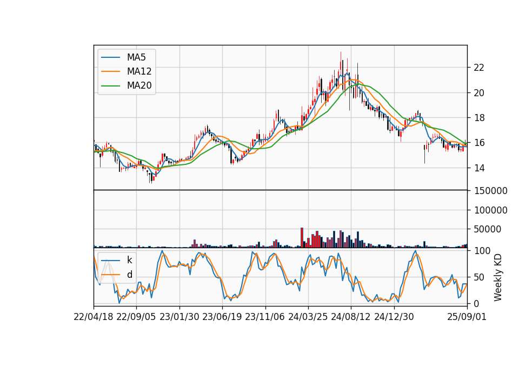Click the volume axis value 150000
The height and width of the screenshot is (373, 519).
point(490,191)
